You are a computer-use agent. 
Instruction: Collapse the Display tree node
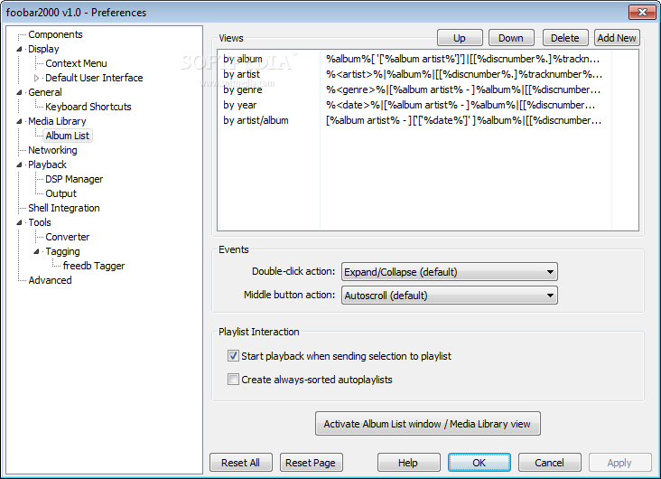click(x=19, y=50)
